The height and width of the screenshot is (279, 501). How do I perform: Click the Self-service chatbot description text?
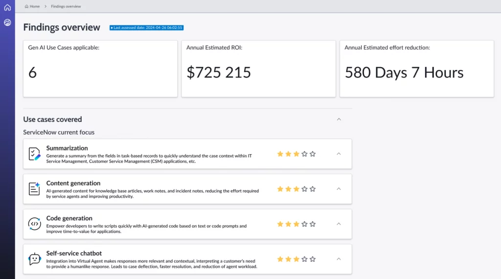tap(152, 264)
